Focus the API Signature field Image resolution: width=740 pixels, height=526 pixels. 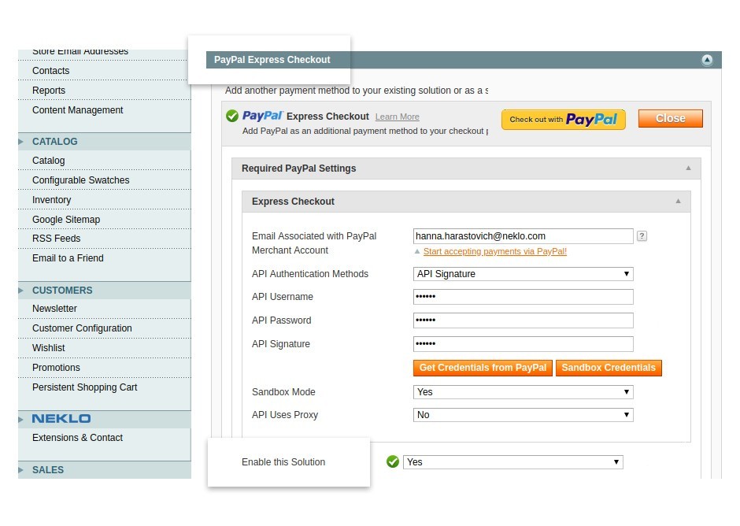point(523,344)
